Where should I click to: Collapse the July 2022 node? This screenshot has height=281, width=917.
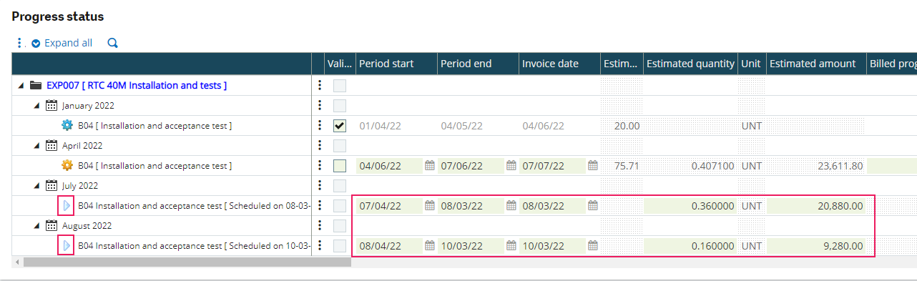pos(36,185)
